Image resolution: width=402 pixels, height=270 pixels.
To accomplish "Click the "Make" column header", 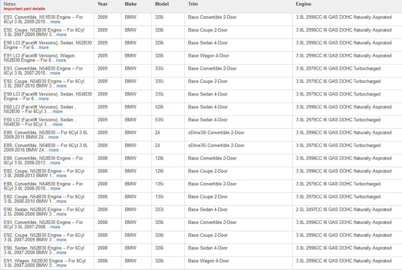I will coord(131,4).
